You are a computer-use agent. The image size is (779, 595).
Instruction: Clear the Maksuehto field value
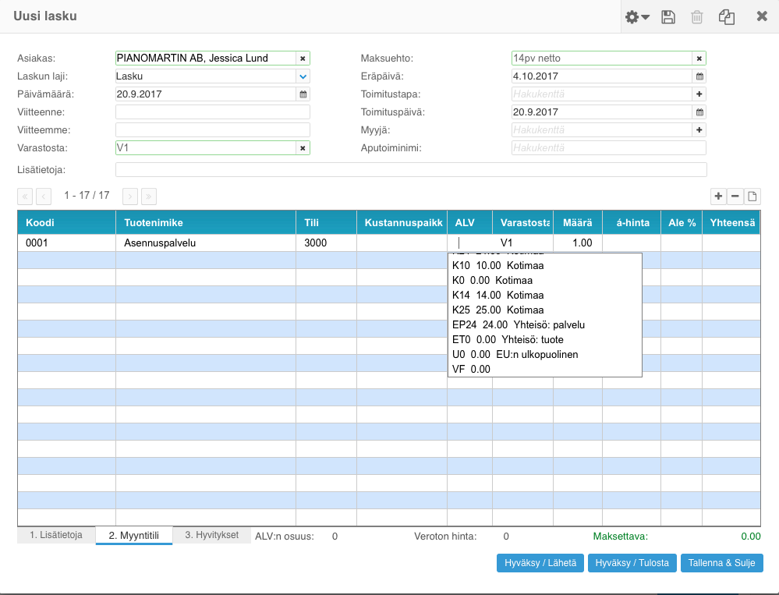pos(699,58)
